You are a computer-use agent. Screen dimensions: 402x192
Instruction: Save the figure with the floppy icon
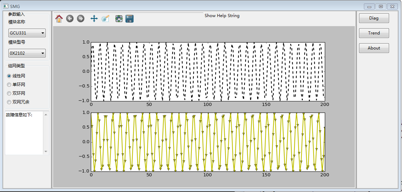130,19
